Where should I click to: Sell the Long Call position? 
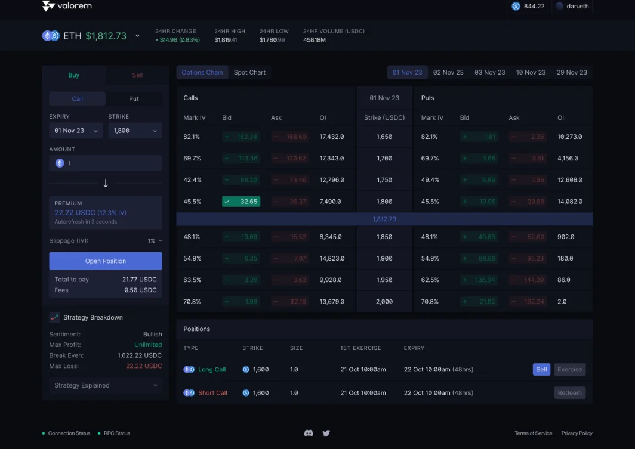(x=541, y=369)
